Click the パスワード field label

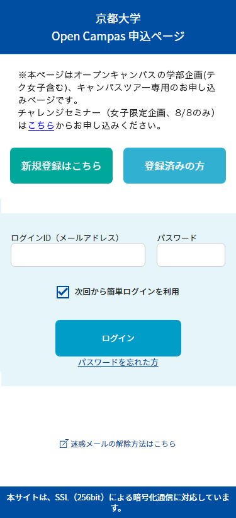[x=177, y=237]
